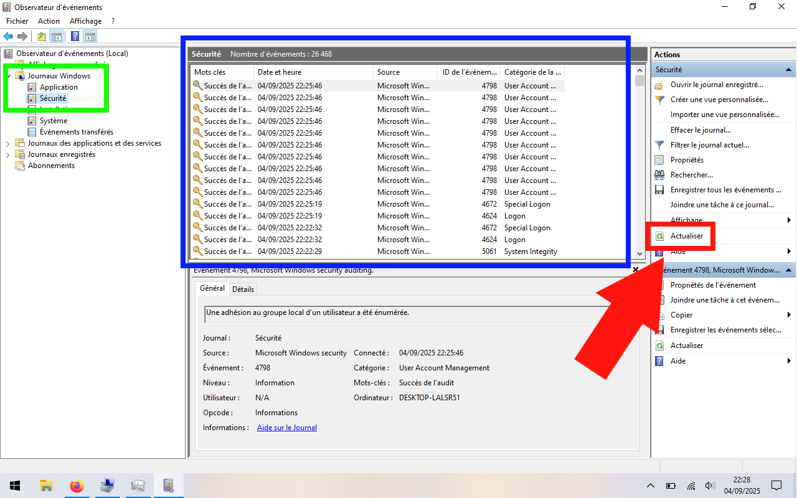Screen dimensions: 797x498
Task: Click the Abonnements folder icon in the tree
Action: coord(20,166)
